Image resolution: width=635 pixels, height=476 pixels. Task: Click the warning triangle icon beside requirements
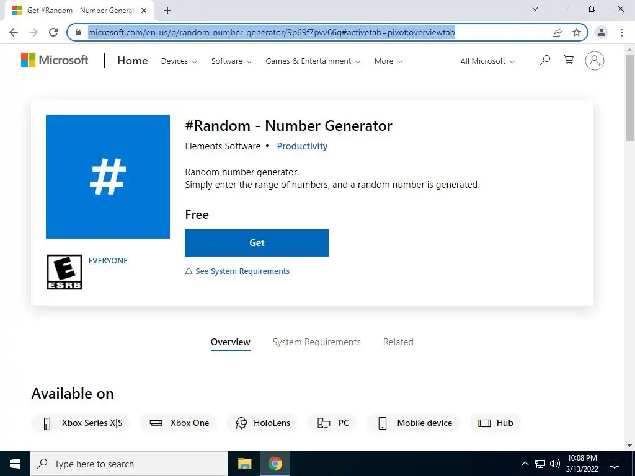pos(189,270)
